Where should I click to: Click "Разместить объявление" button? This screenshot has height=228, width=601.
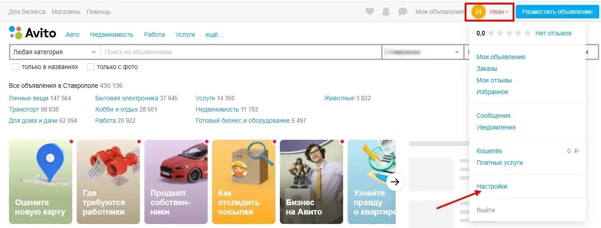(x=557, y=12)
